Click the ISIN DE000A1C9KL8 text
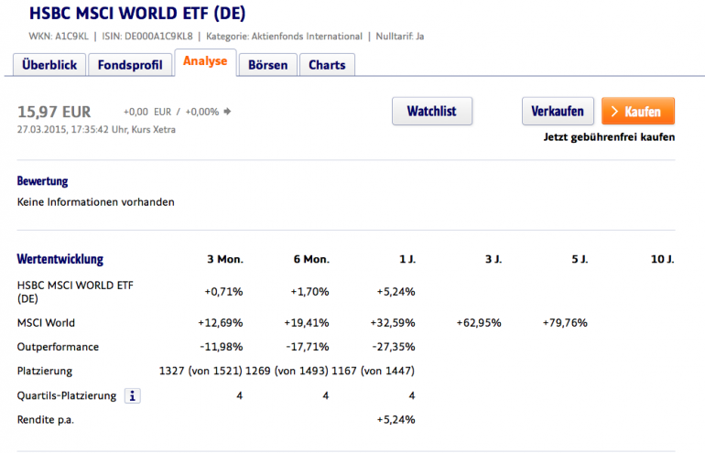This screenshot has width=705, height=453. tap(147, 37)
